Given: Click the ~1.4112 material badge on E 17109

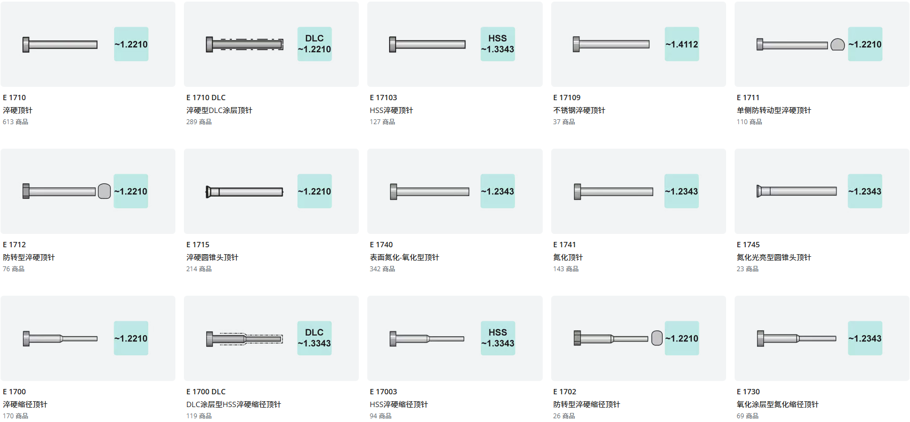Looking at the screenshot, I should [x=681, y=44].
